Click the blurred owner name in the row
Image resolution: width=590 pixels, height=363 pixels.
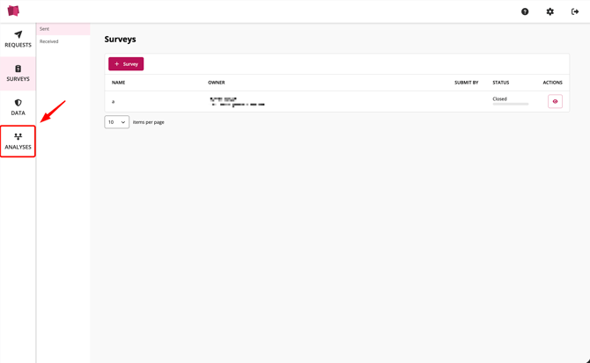coord(236,102)
